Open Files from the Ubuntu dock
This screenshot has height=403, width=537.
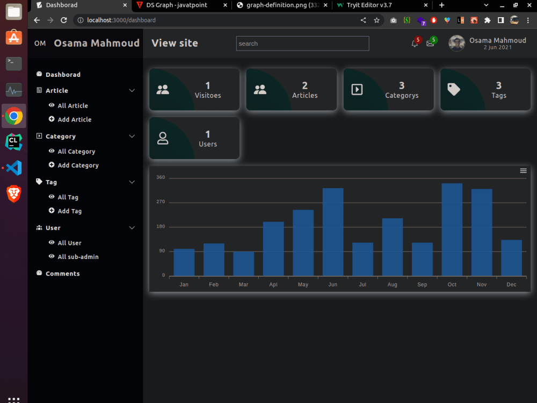point(14,12)
